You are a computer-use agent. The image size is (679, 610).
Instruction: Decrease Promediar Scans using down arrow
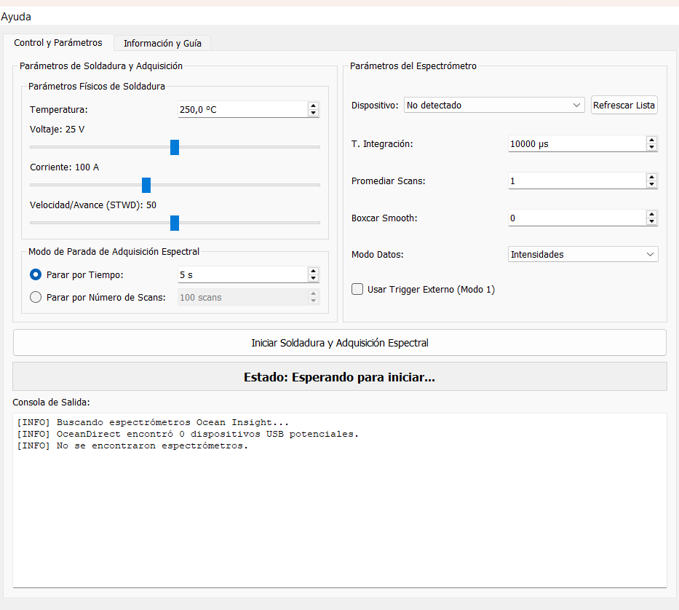click(651, 185)
